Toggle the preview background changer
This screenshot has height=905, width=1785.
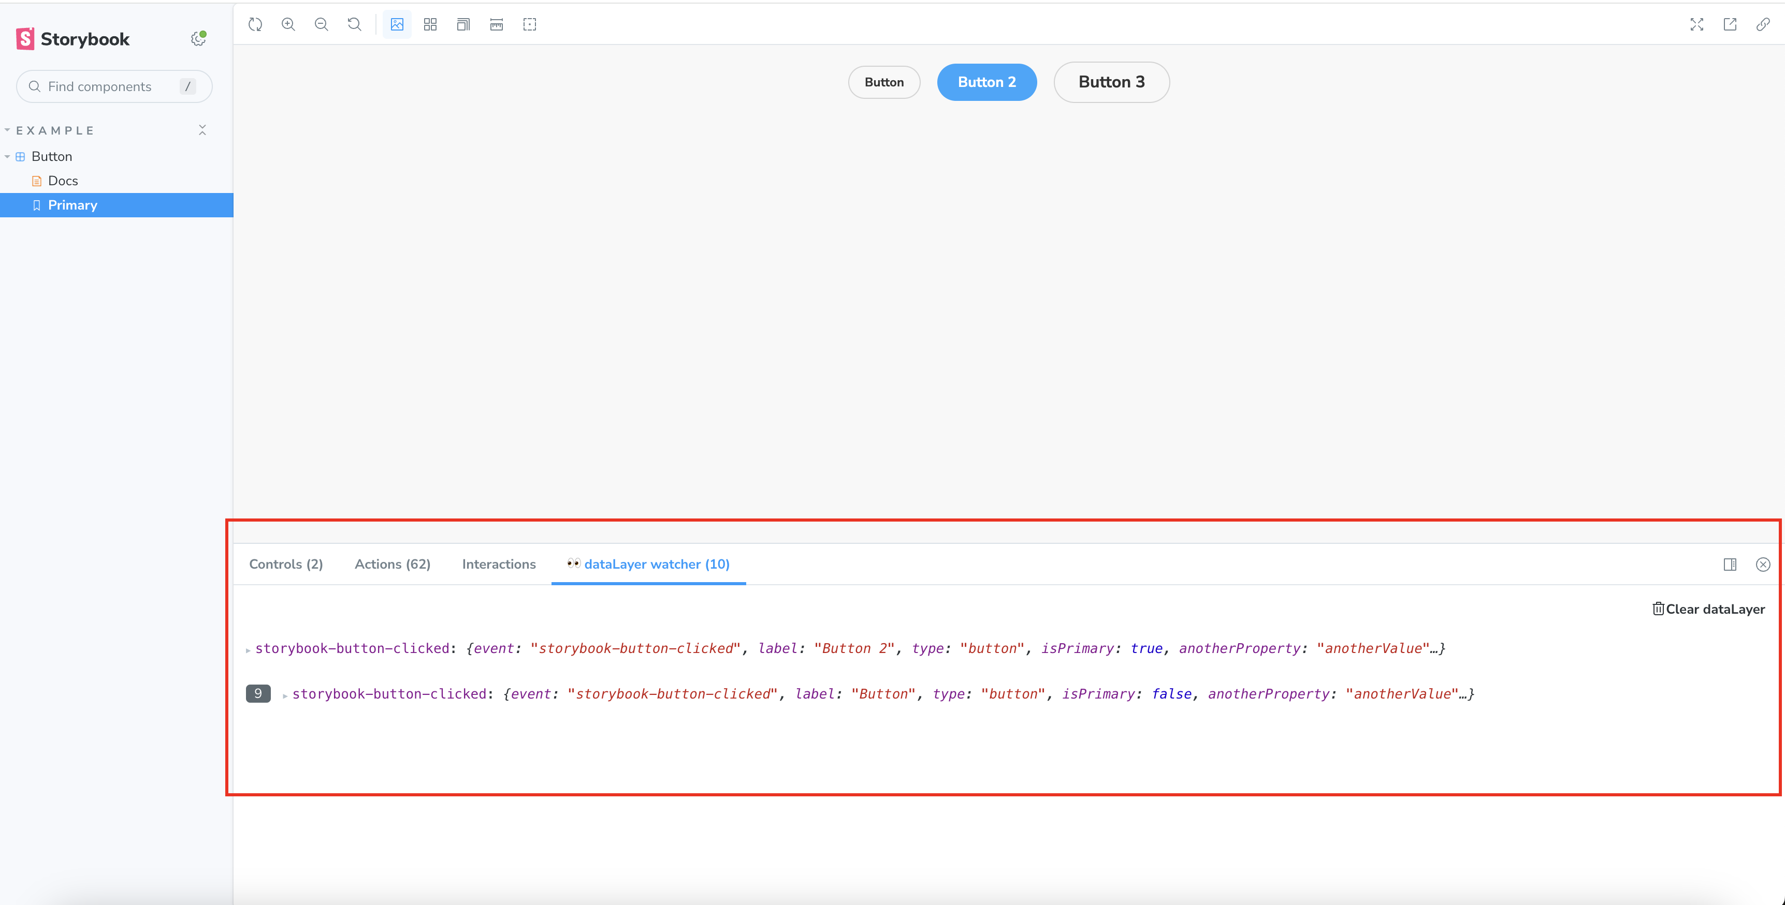(397, 24)
